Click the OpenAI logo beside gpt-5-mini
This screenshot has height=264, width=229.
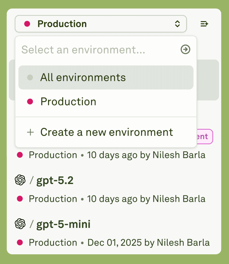coord(20,224)
